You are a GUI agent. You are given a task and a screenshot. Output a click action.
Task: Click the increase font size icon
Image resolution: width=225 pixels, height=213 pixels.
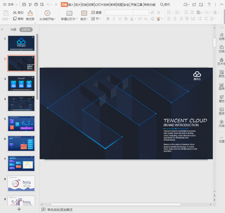152,12
